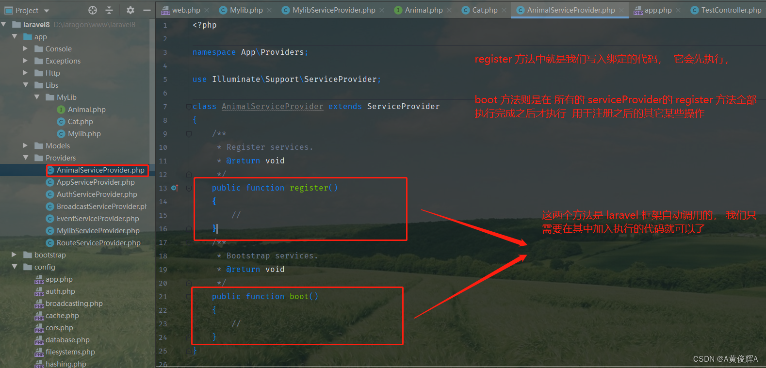Viewport: 766px width, 368px height.
Task: Click the AuthServiceProvider.php class icon
Action: coord(50,194)
